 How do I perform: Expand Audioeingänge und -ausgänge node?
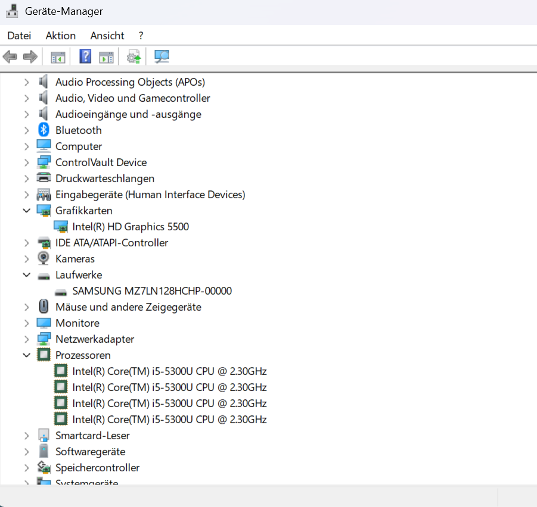coord(27,114)
